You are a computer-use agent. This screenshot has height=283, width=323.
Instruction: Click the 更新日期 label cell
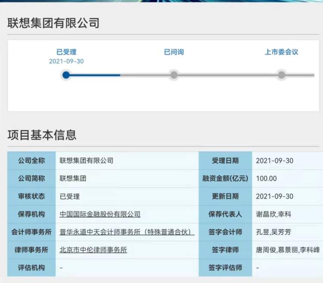click(x=225, y=196)
